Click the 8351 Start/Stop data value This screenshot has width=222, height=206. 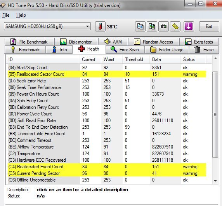click(x=156, y=68)
